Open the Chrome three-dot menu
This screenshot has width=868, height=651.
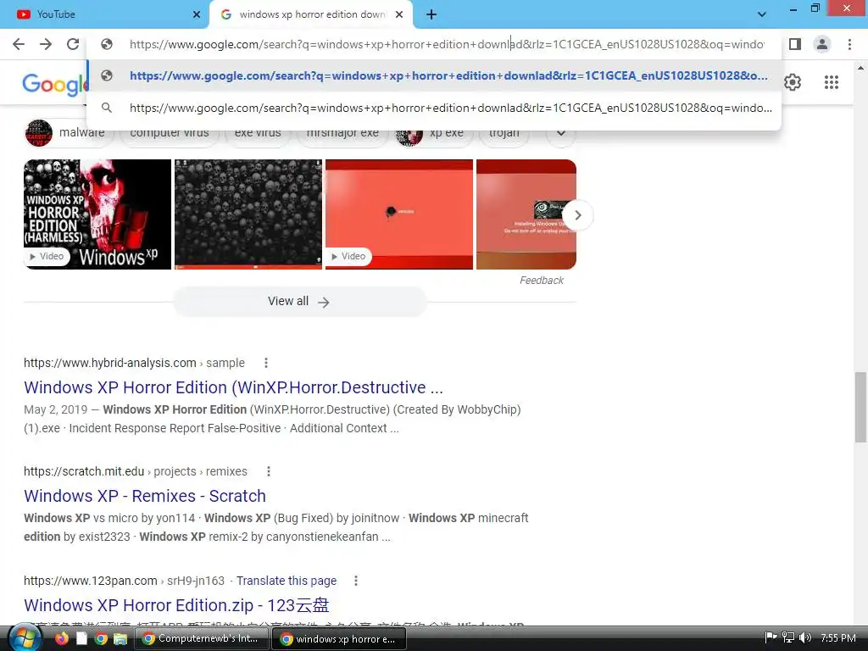tap(849, 44)
